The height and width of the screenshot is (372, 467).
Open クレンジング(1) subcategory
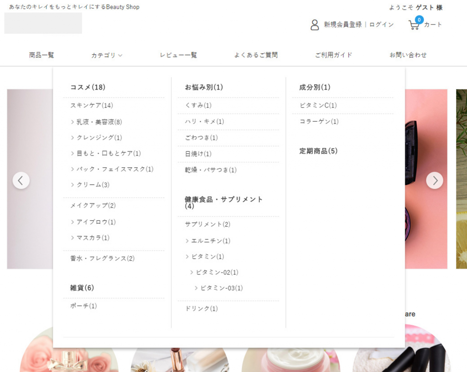tap(99, 138)
